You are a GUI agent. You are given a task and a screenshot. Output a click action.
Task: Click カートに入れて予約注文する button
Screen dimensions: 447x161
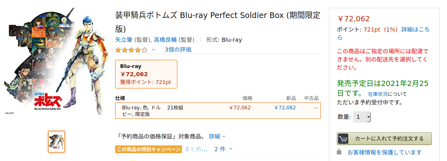(x=384, y=139)
